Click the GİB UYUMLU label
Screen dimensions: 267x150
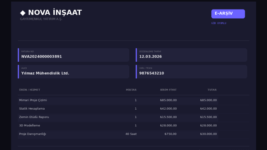(219, 23)
